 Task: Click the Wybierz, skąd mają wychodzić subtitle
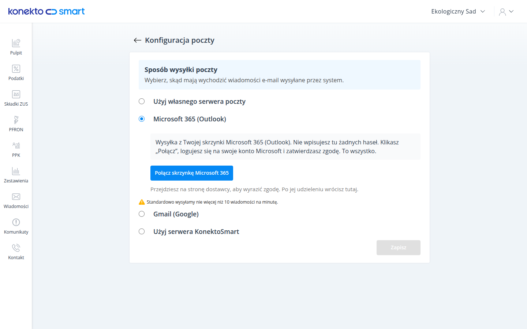click(x=244, y=80)
